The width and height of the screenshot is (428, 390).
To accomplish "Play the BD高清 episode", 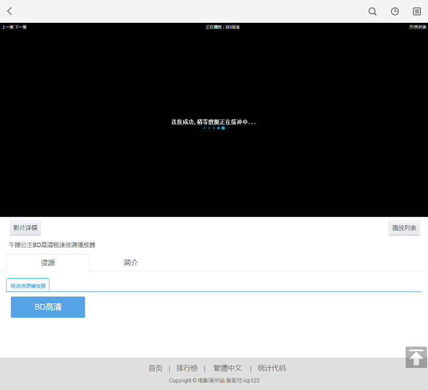I will coord(48,307).
